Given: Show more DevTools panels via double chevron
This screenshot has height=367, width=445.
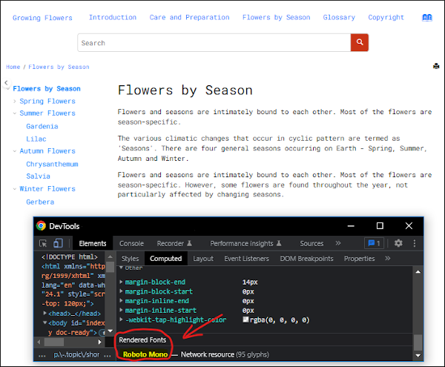Looking at the screenshot, I should click(x=338, y=243).
